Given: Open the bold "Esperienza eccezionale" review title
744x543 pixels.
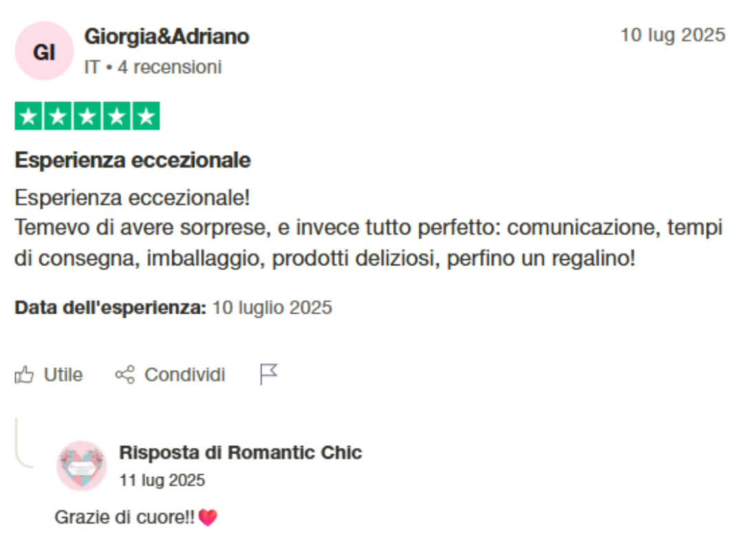Looking at the screenshot, I should 132,161.
